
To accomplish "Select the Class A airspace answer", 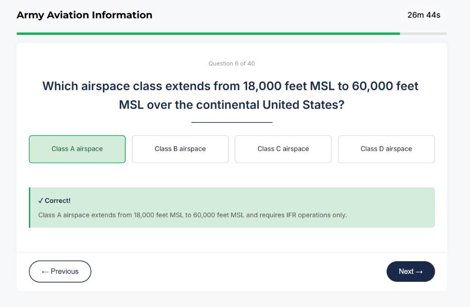I will (77, 149).
